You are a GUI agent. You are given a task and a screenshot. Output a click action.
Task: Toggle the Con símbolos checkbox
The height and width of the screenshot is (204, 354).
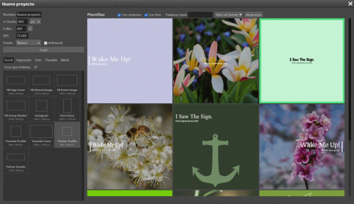pos(119,15)
